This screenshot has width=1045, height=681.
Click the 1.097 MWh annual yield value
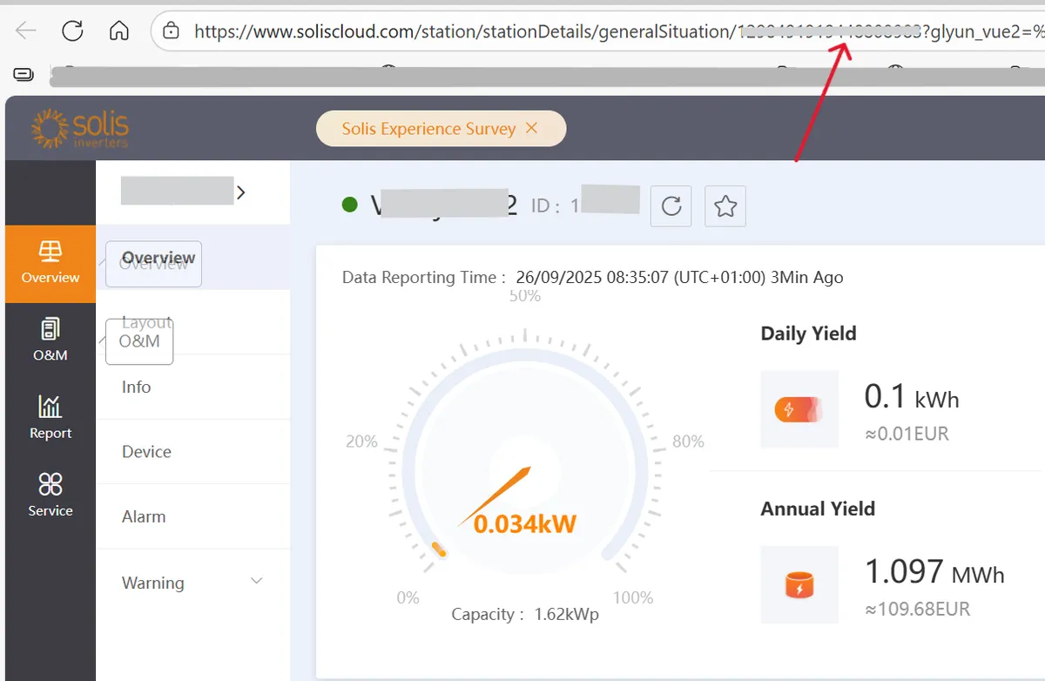click(934, 572)
